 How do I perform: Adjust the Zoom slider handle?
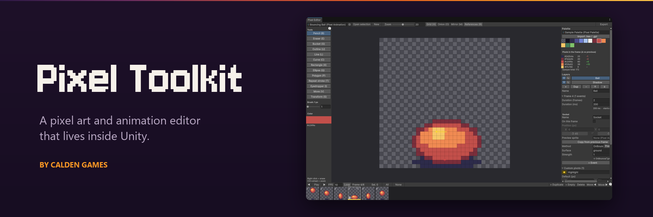[x=403, y=24]
